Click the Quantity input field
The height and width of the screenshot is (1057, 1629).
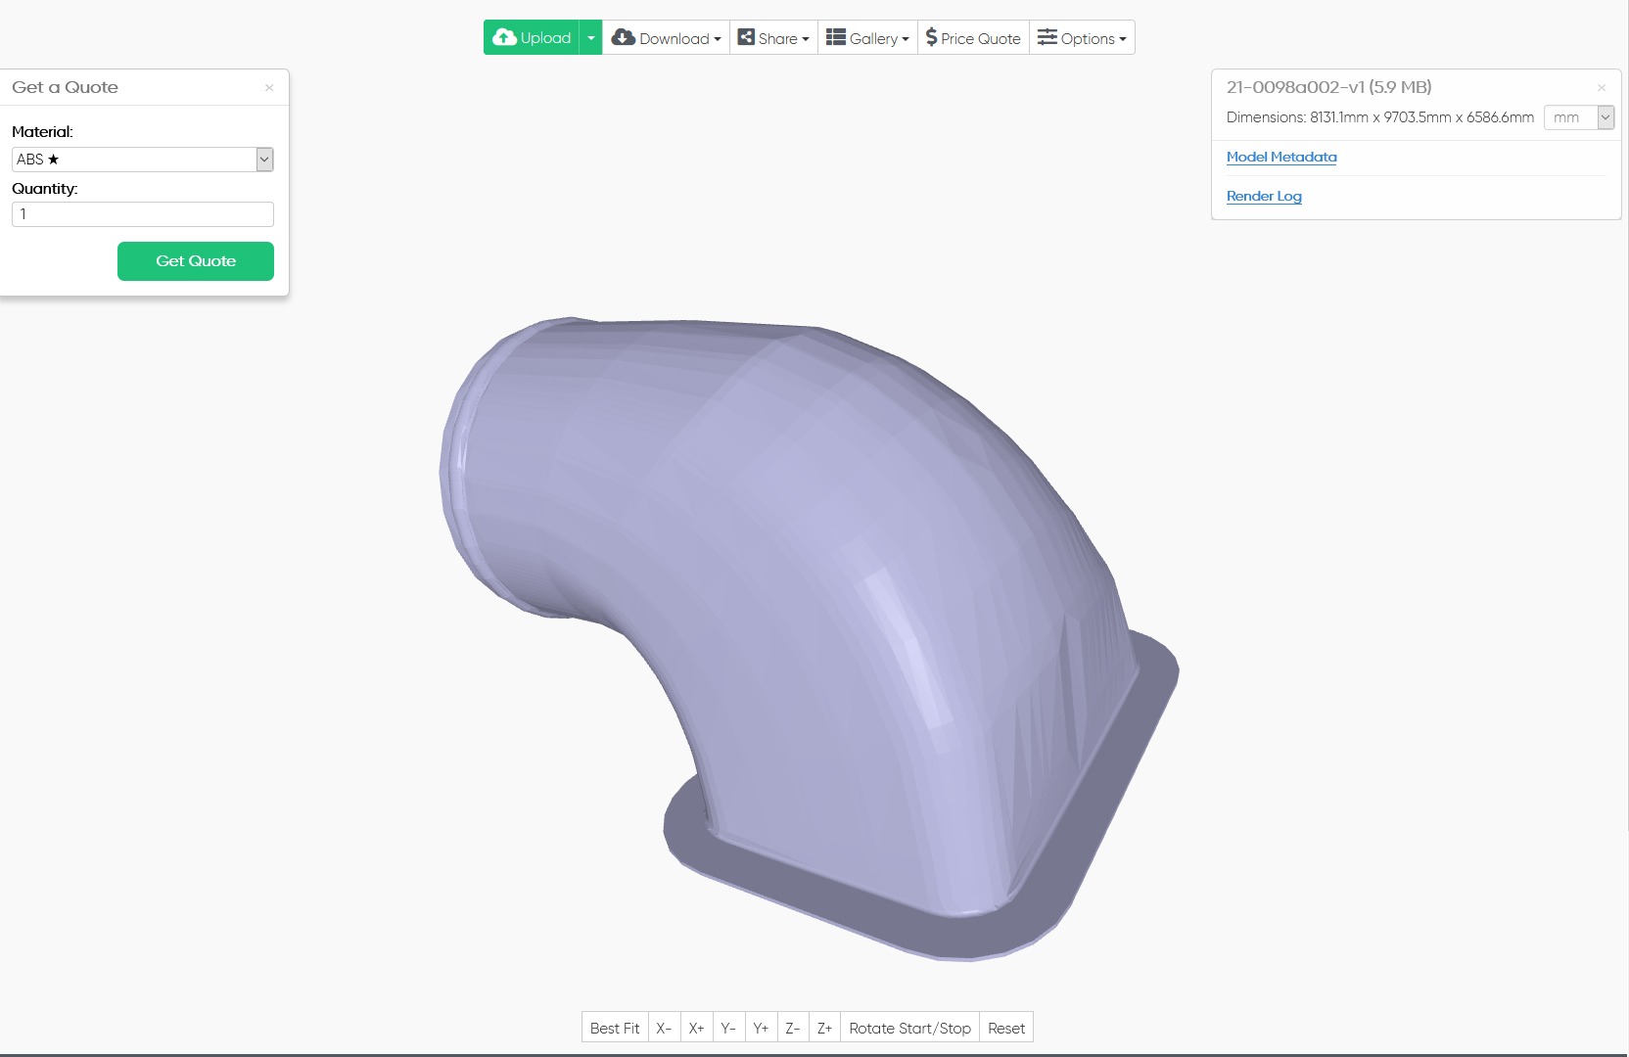click(142, 214)
